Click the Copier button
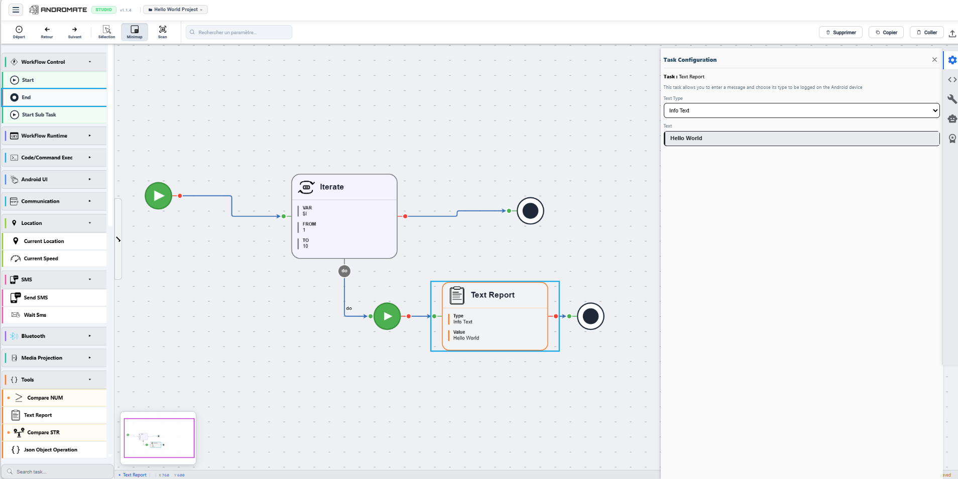958x479 pixels. [x=886, y=32]
